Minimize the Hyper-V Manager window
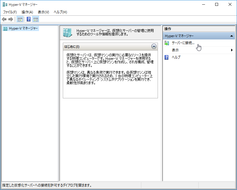Image resolution: width=237 pixels, height=190 pixels. point(204,5)
